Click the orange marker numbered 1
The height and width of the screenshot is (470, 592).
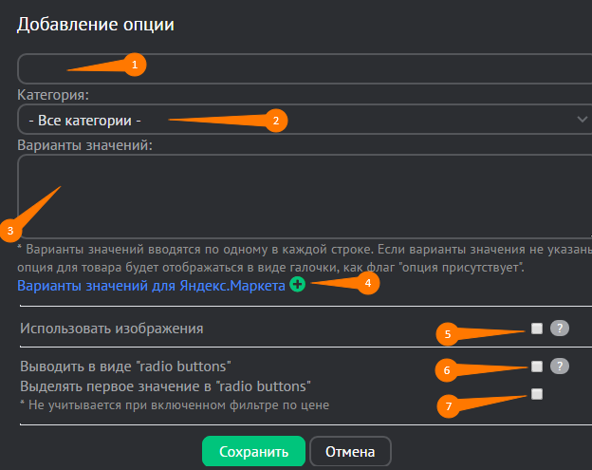[x=134, y=65]
